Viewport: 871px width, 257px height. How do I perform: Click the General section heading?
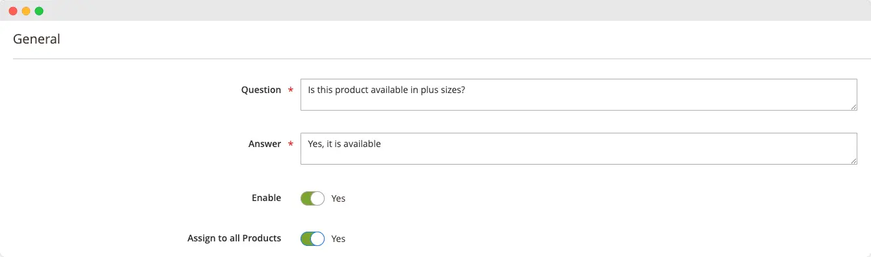tap(36, 39)
